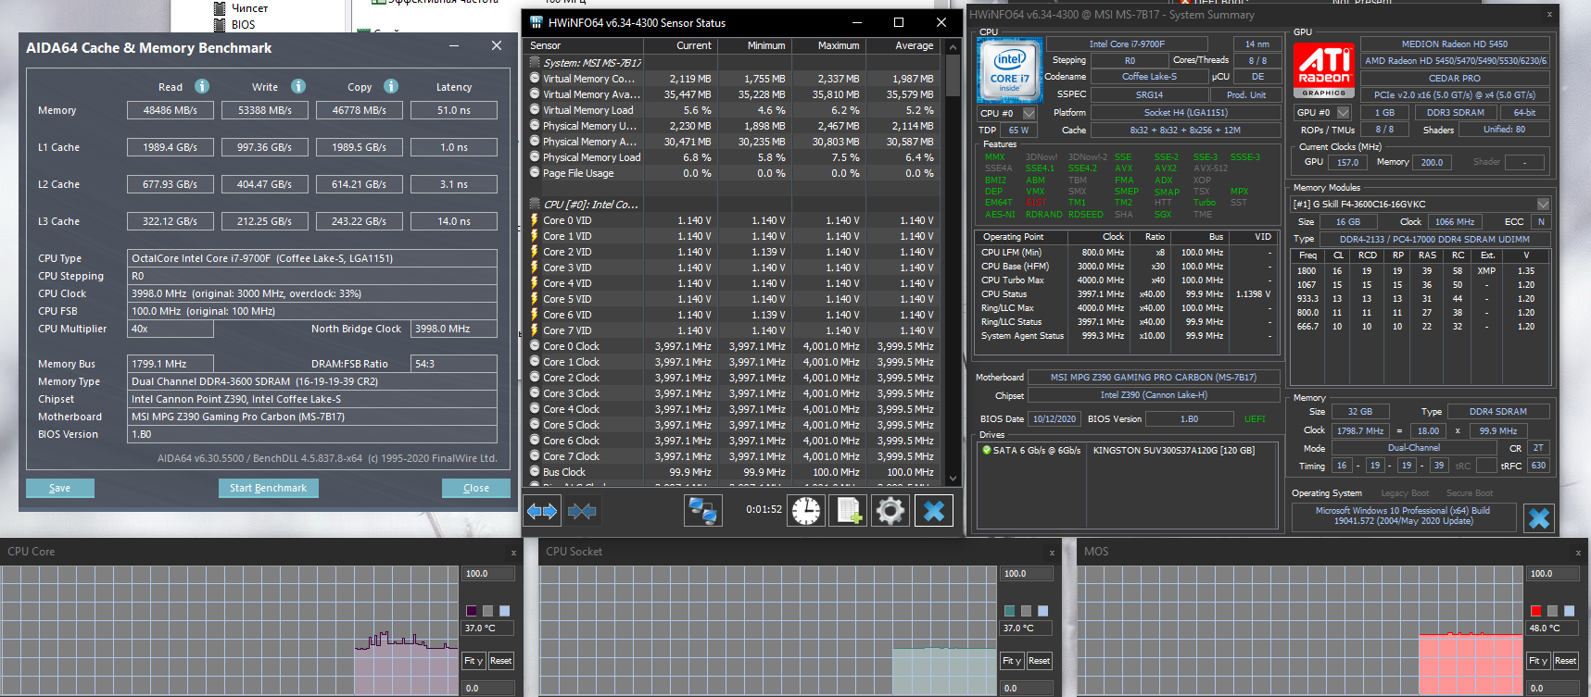1591x697 pixels.
Task: Click the BIOS tree item icon in background window
Action: tap(220, 25)
